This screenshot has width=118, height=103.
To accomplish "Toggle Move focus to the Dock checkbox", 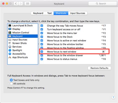I will tap(42, 37).
